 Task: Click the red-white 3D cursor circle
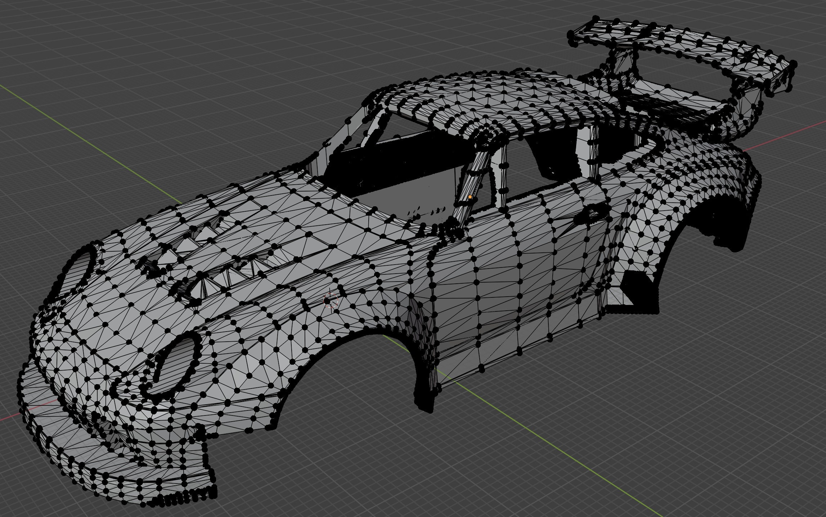(331, 300)
